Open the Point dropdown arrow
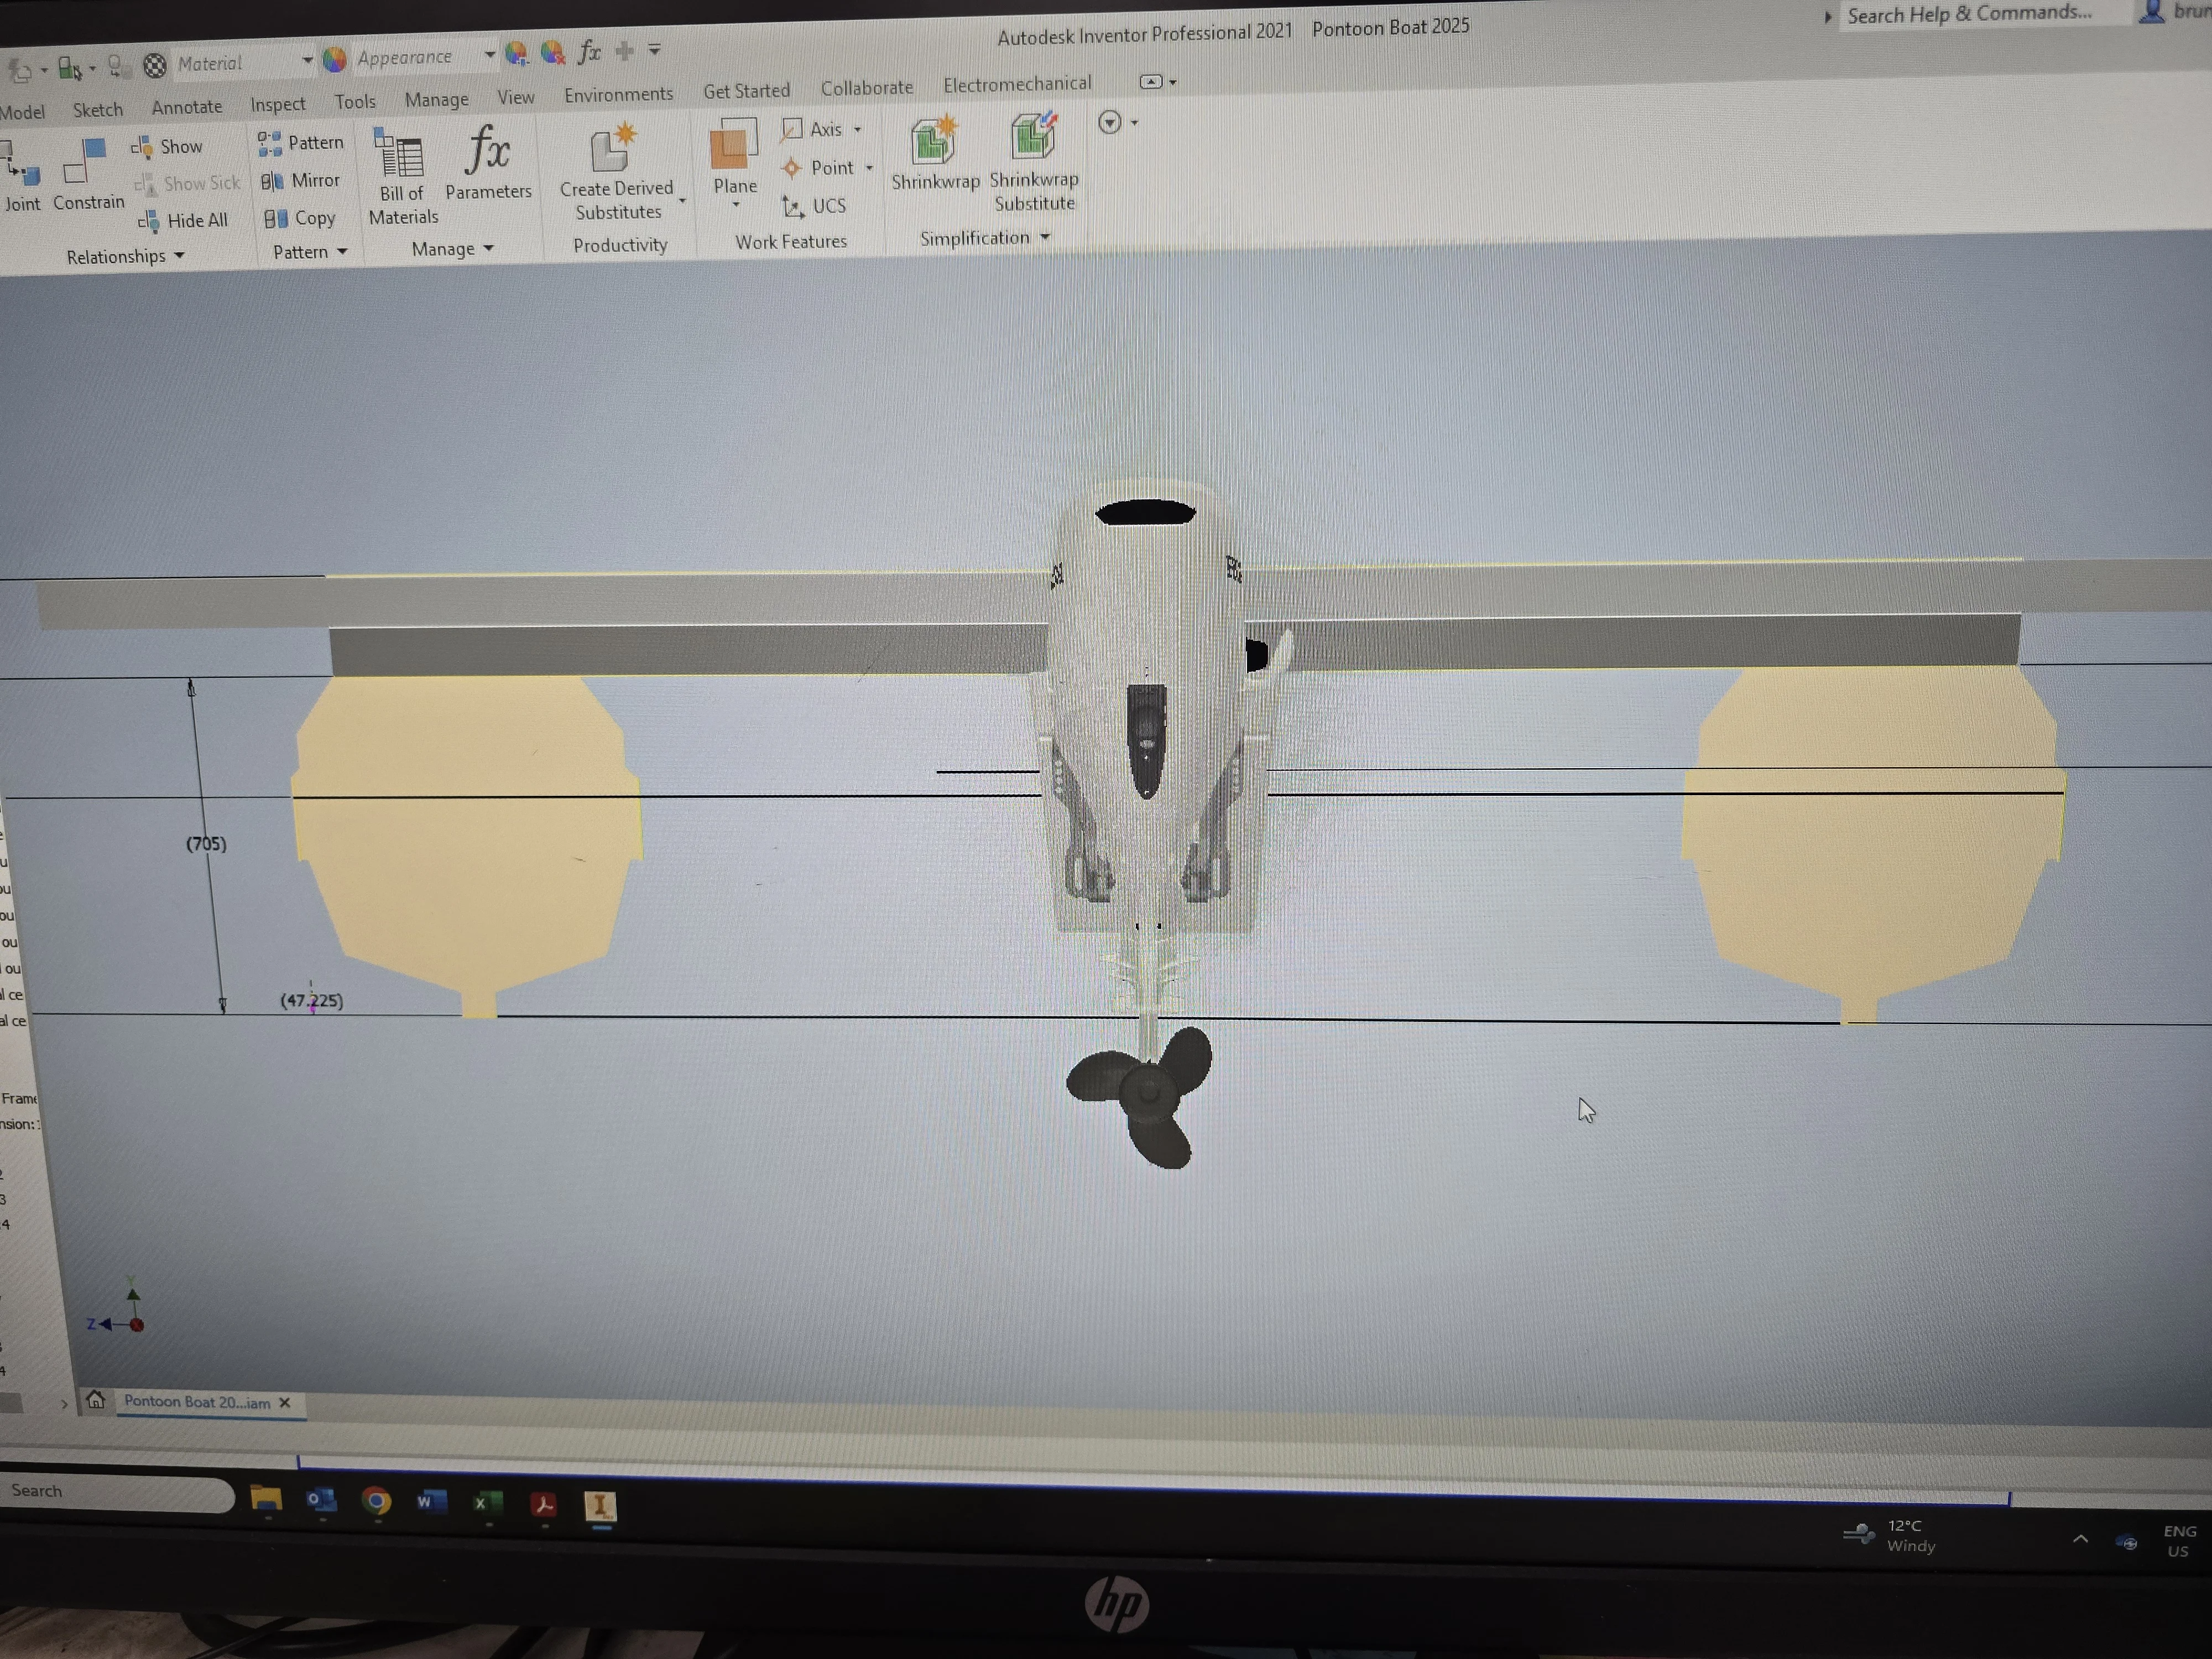Viewport: 2212px width, 1659px height. (869, 167)
